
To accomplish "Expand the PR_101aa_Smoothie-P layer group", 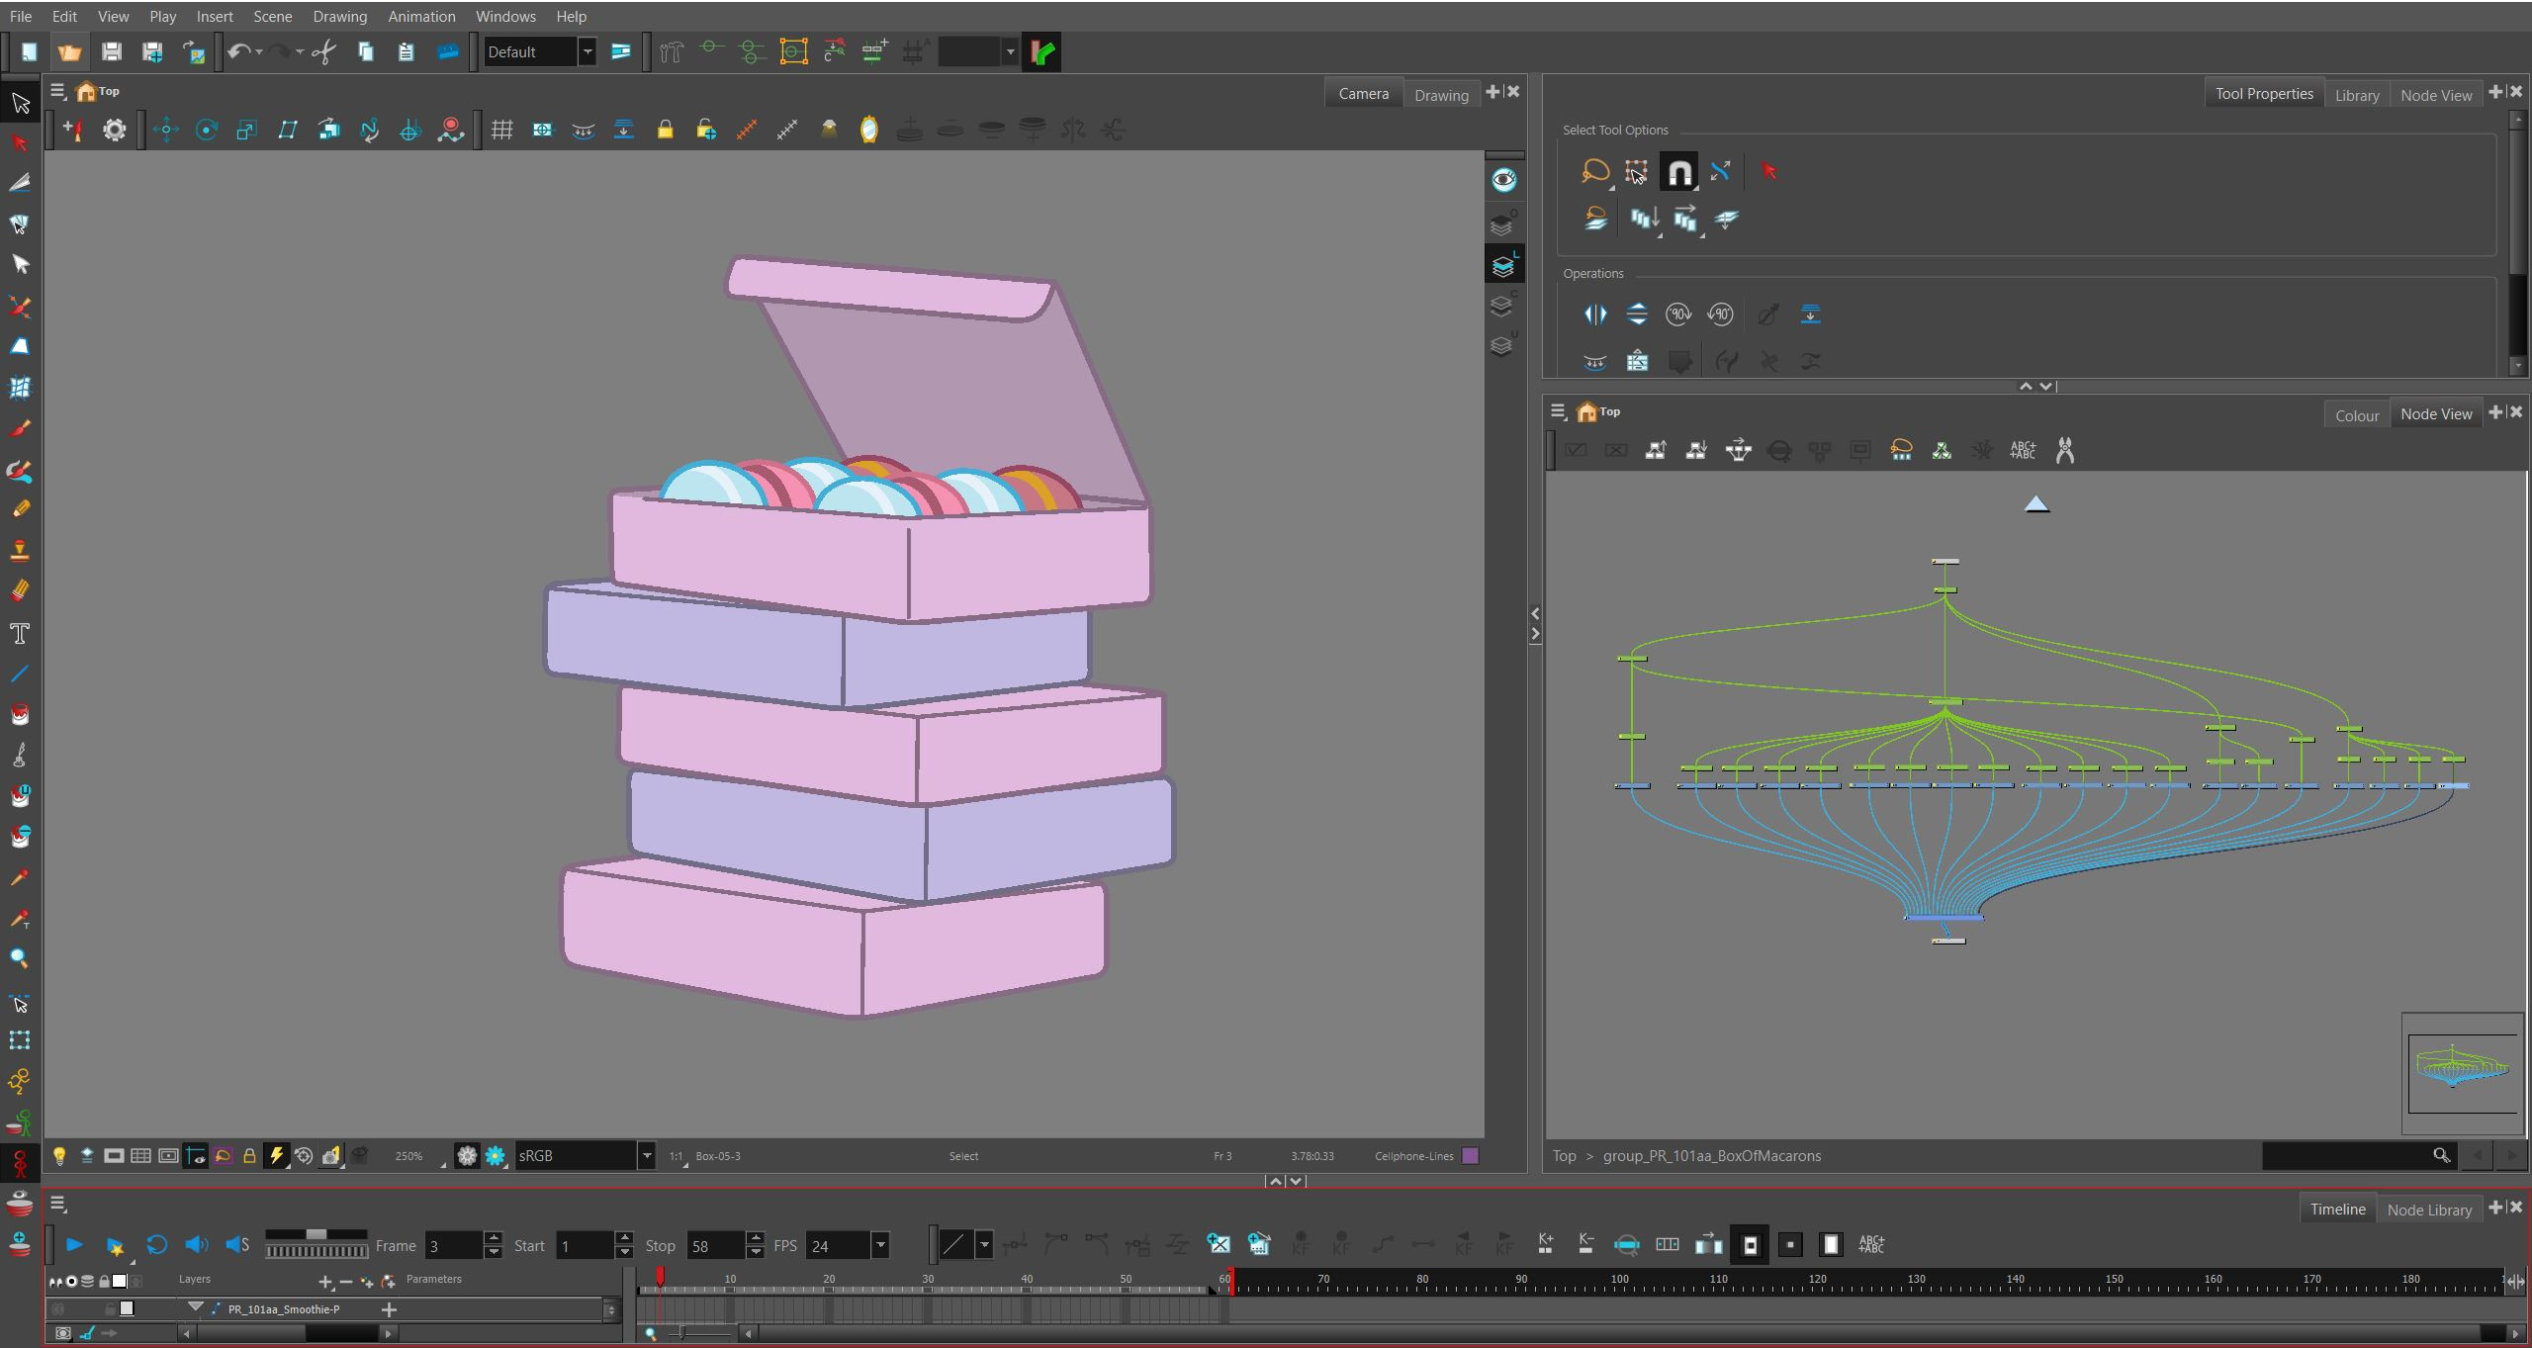I will point(195,1307).
